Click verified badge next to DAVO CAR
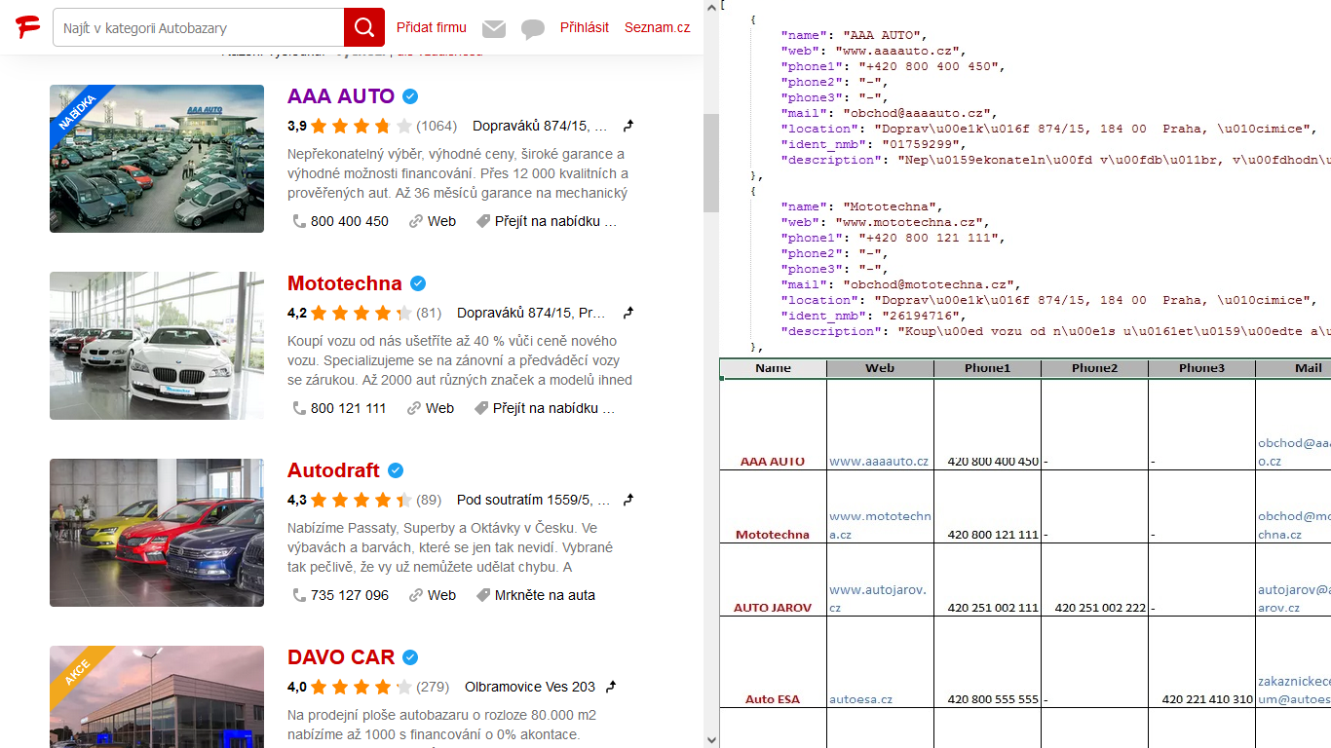The image size is (1331, 748). [411, 657]
